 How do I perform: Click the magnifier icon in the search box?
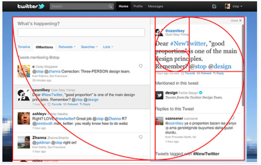point(110,6)
